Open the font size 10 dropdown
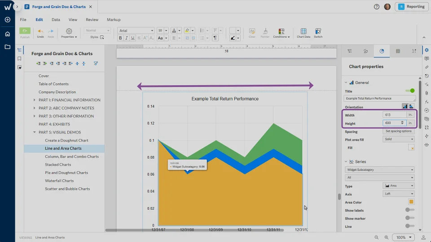Viewport: 431px width, 242px height. (163, 30)
